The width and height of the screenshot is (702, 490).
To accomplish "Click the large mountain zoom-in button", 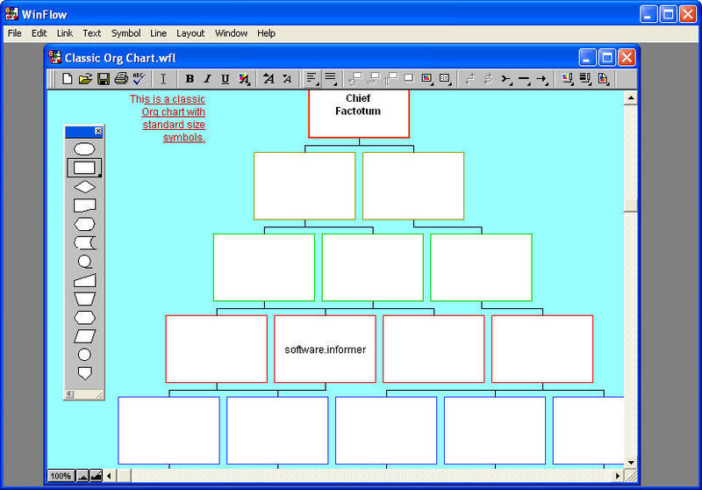I will tap(96, 476).
